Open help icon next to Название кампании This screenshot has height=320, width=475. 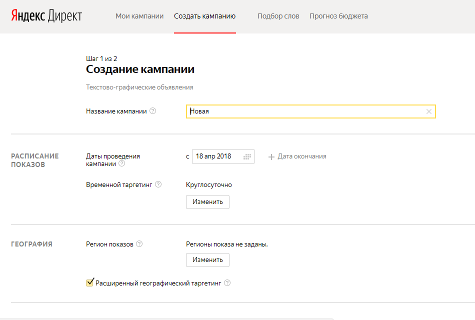153,111
